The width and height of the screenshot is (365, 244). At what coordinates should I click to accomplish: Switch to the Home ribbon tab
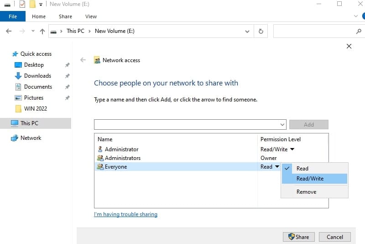pyautogui.click(x=39, y=16)
